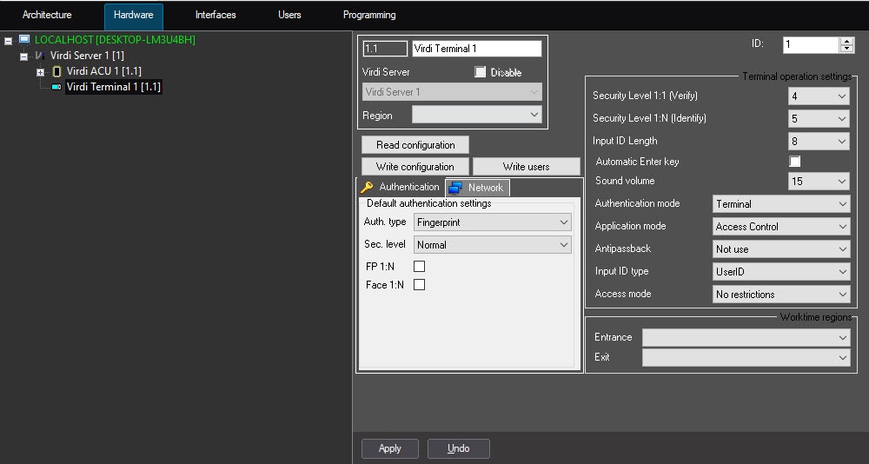Click the Virdi ACU 1 device icon
The width and height of the screenshot is (869, 464).
(56, 71)
